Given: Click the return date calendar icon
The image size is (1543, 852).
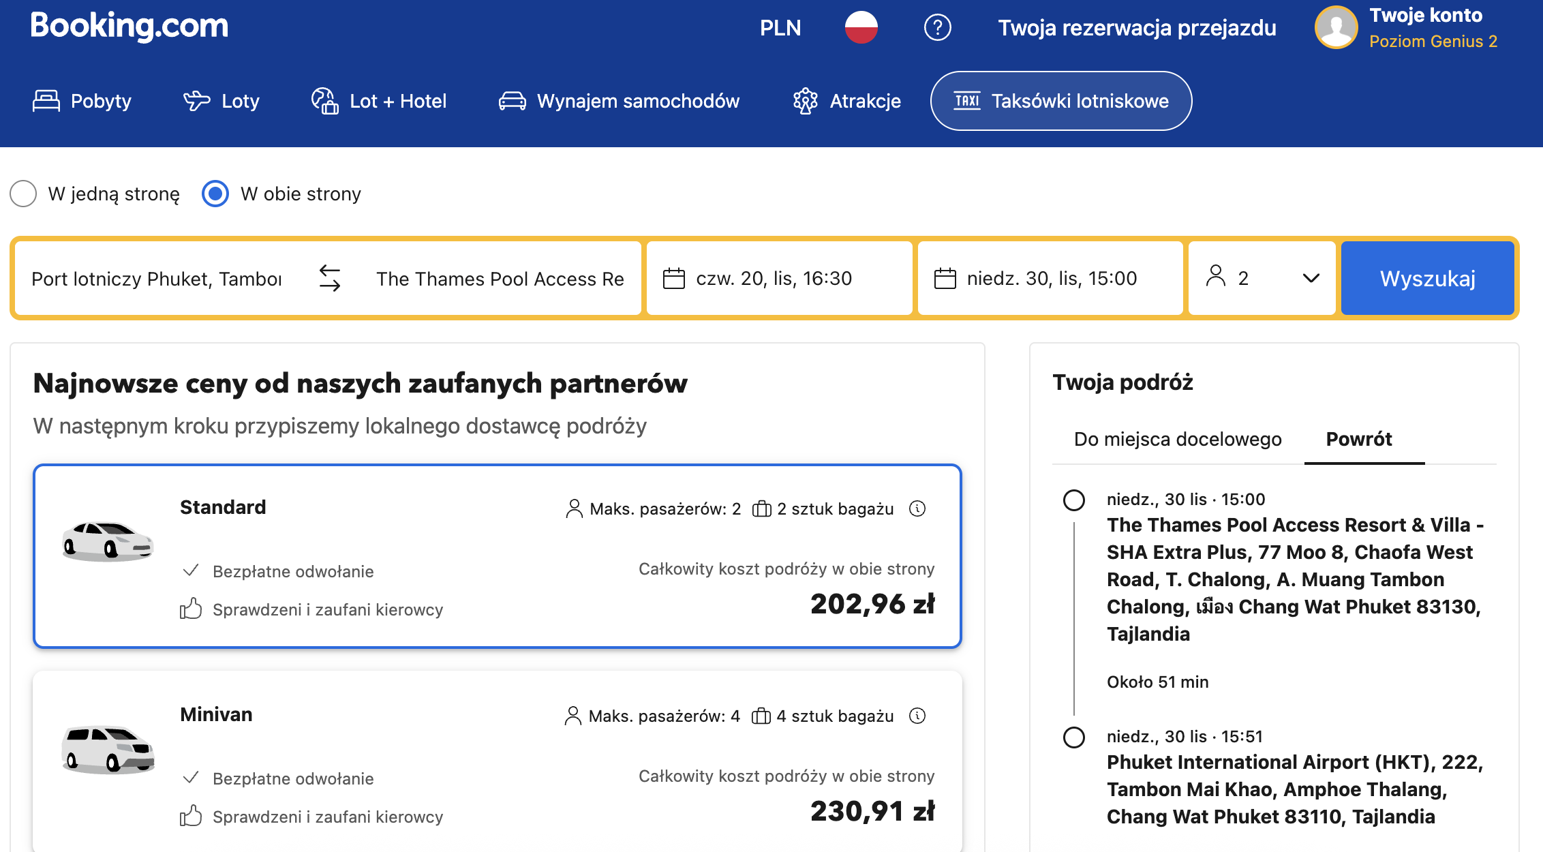Looking at the screenshot, I should 945,278.
